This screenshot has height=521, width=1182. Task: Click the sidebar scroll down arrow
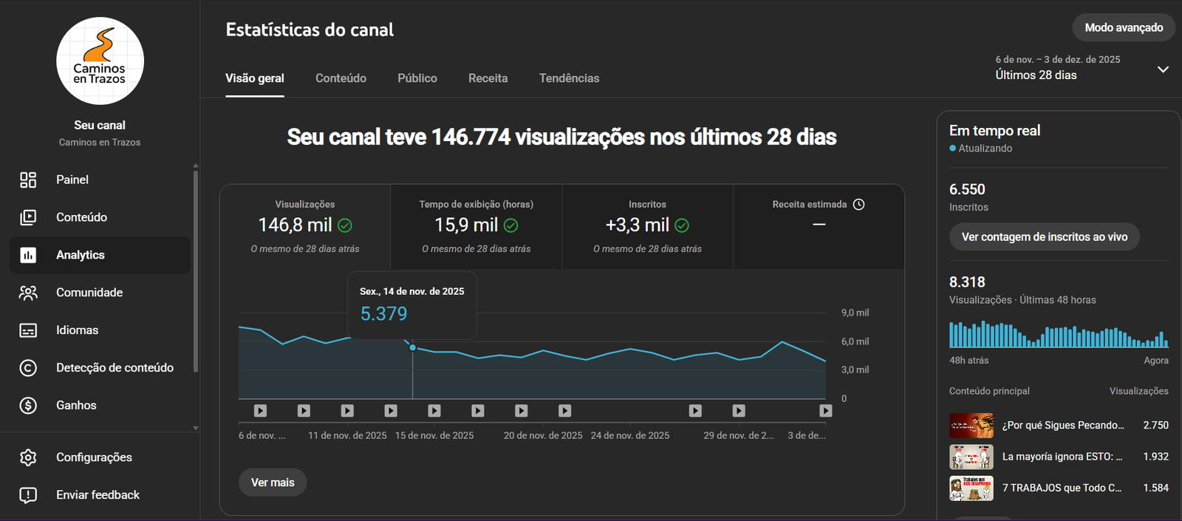[195, 428]
